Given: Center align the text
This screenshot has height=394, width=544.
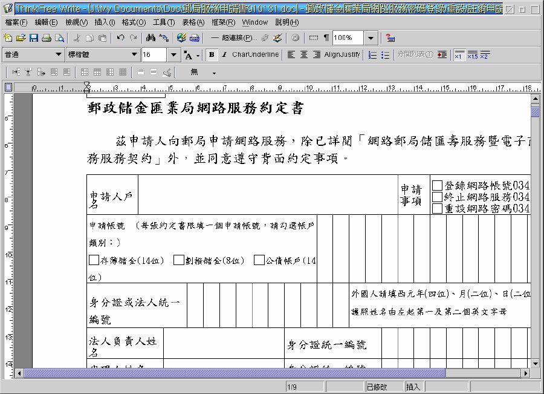Looking at the screenshot, I should click(304, 55).
